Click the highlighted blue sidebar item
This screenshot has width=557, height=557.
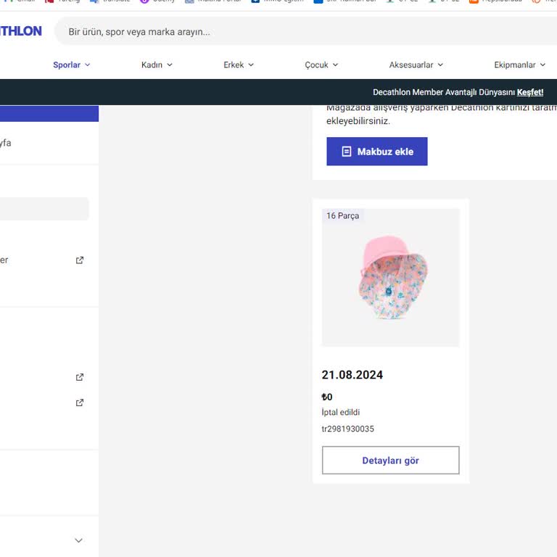[49, 113]
